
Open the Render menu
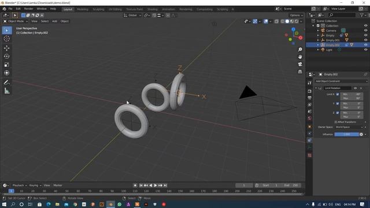pos(29,9)
